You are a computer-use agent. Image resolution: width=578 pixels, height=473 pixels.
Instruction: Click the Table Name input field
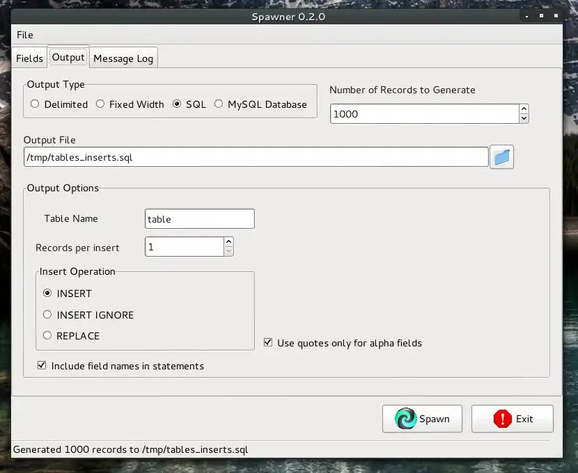(200, 219)
